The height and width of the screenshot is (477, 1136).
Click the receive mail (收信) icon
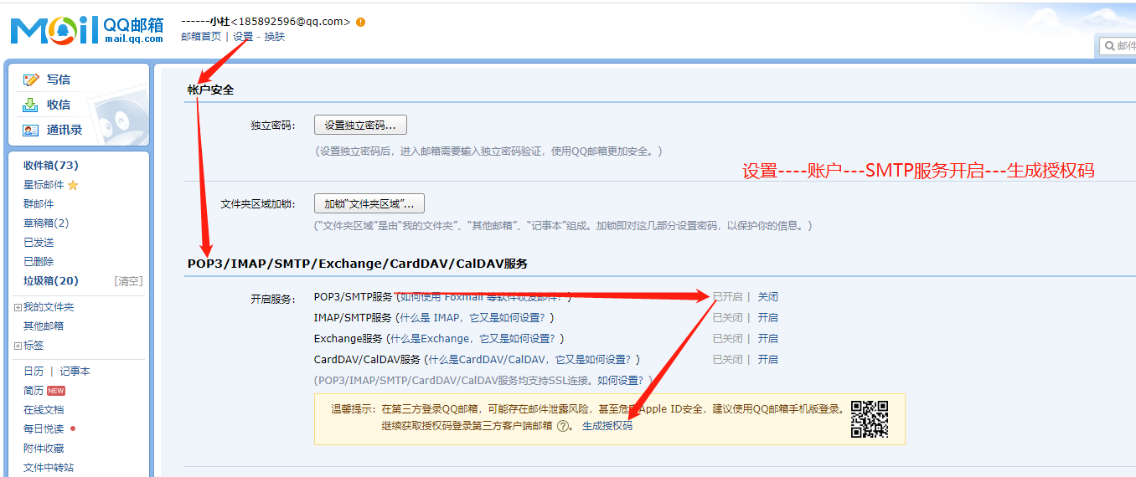pyautogui.click(x=31, y=105)
